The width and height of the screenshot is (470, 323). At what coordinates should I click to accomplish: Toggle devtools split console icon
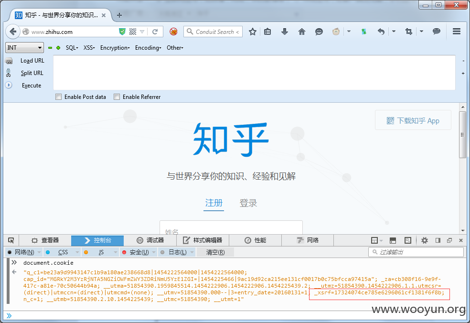[393, 240]
